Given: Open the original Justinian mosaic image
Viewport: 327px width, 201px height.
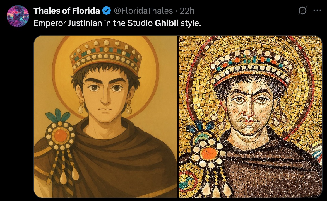Looking at the screenshot, I should [250, 117].
